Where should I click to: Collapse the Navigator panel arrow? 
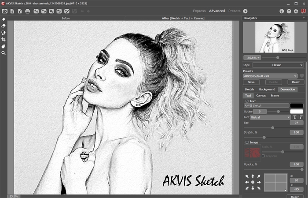coord(304,18)
